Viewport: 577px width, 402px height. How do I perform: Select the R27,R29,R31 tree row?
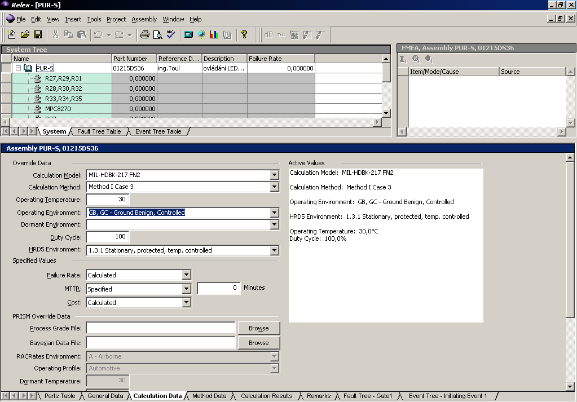(x=63, y=78)
